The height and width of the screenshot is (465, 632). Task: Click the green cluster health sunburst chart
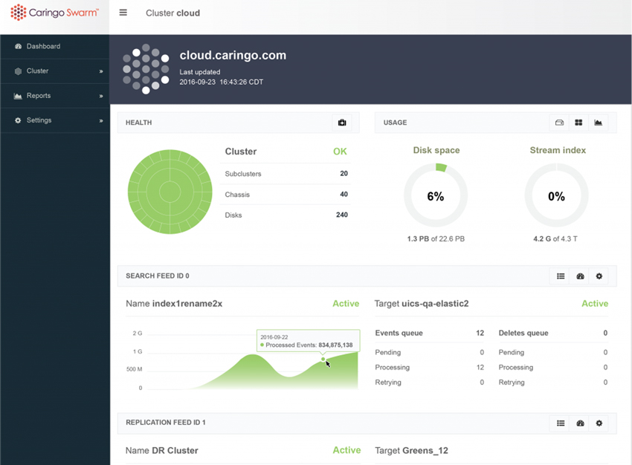click(170, 192)
